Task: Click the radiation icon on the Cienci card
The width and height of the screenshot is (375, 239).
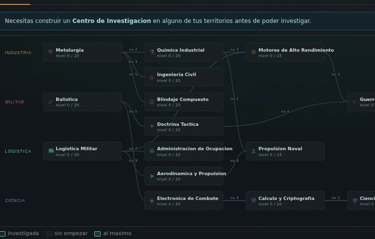Action: [355, 200]
